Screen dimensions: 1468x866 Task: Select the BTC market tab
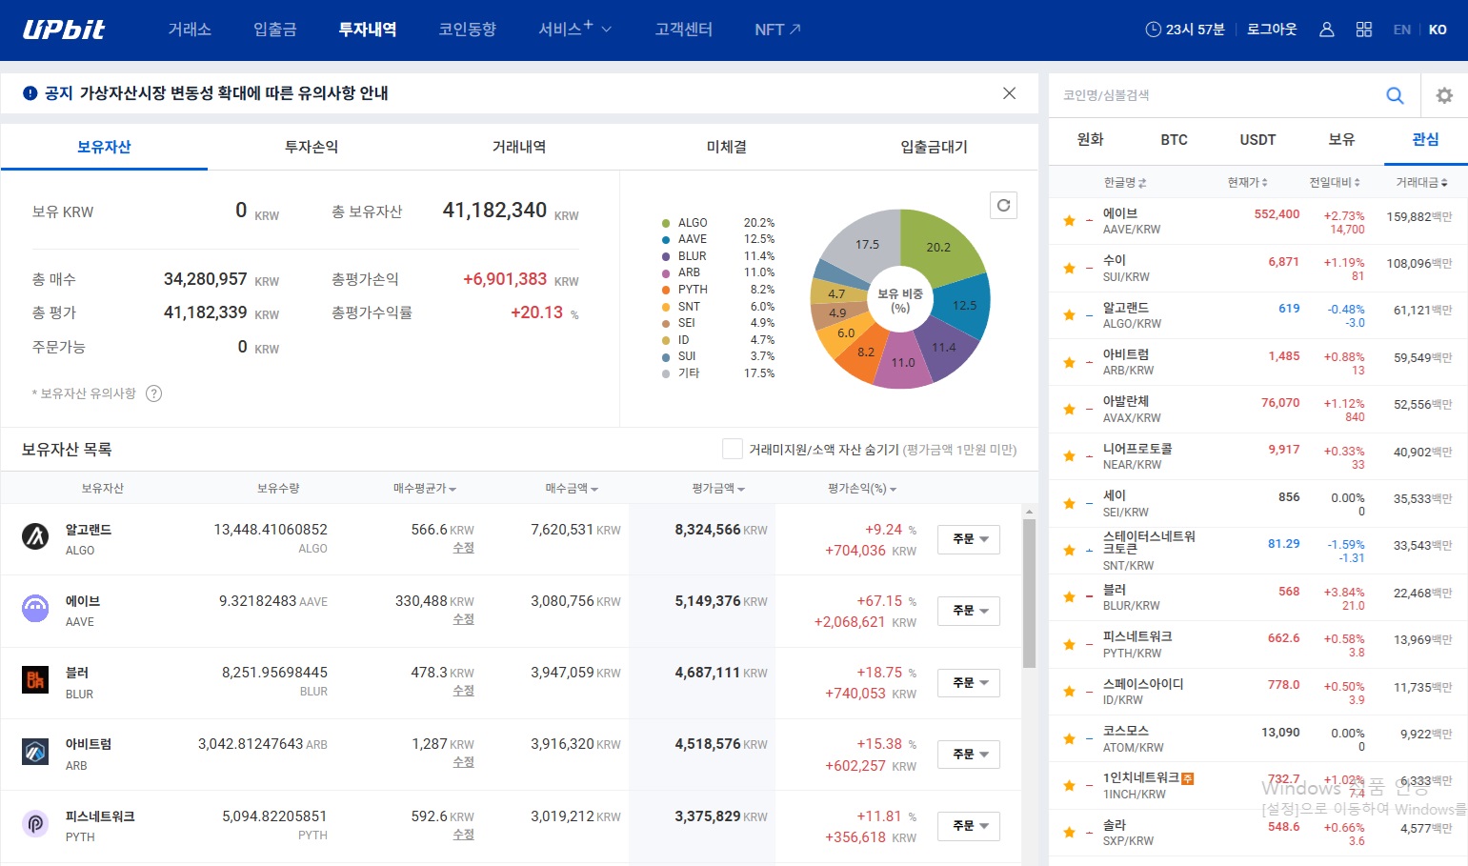pos(1174,139)
